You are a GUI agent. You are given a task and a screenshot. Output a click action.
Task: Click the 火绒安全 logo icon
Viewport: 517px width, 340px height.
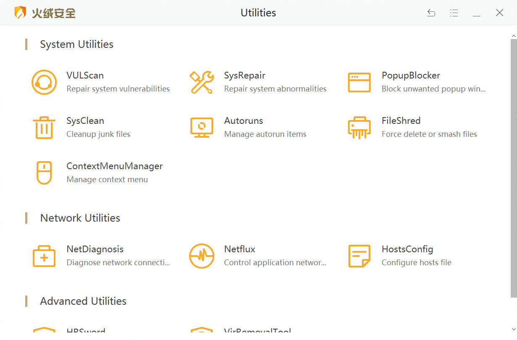pos(20,13)
